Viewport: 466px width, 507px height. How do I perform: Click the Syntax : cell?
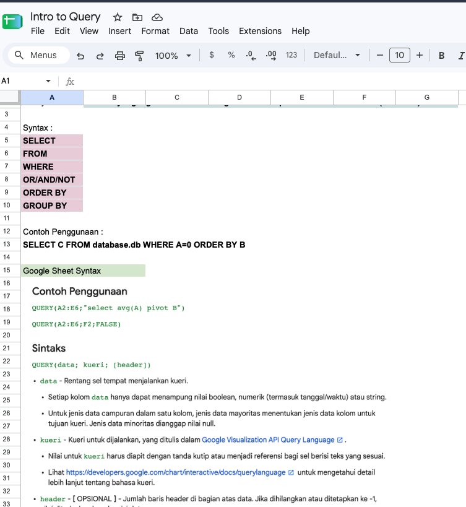(52, 128)
